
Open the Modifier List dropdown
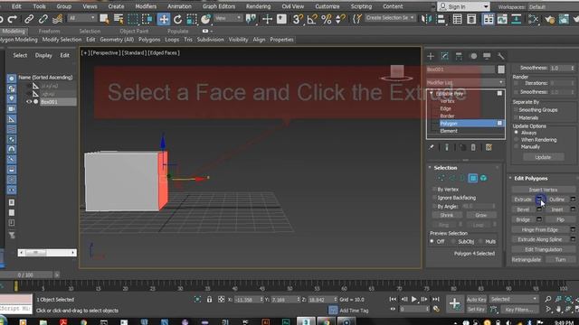(x=465, y=82)
